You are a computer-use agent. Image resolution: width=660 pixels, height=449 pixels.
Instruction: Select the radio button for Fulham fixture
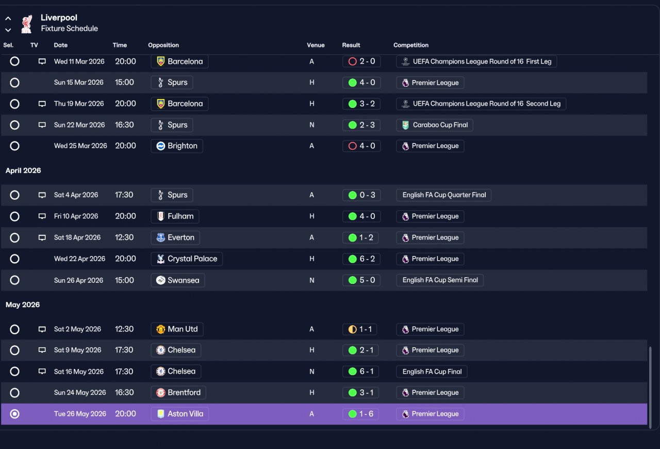[14, 216]
